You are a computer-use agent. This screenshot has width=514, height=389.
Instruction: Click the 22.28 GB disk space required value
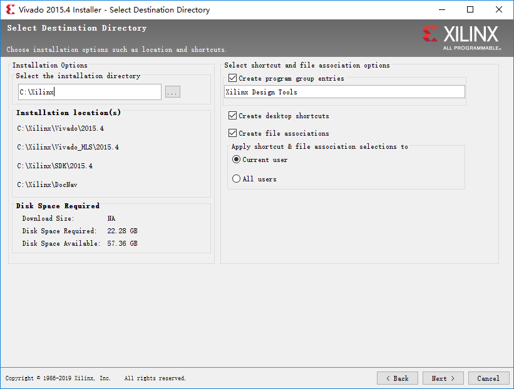(x=122, y=231)
